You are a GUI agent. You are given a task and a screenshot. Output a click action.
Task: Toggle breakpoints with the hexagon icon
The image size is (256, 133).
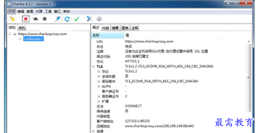45,19
